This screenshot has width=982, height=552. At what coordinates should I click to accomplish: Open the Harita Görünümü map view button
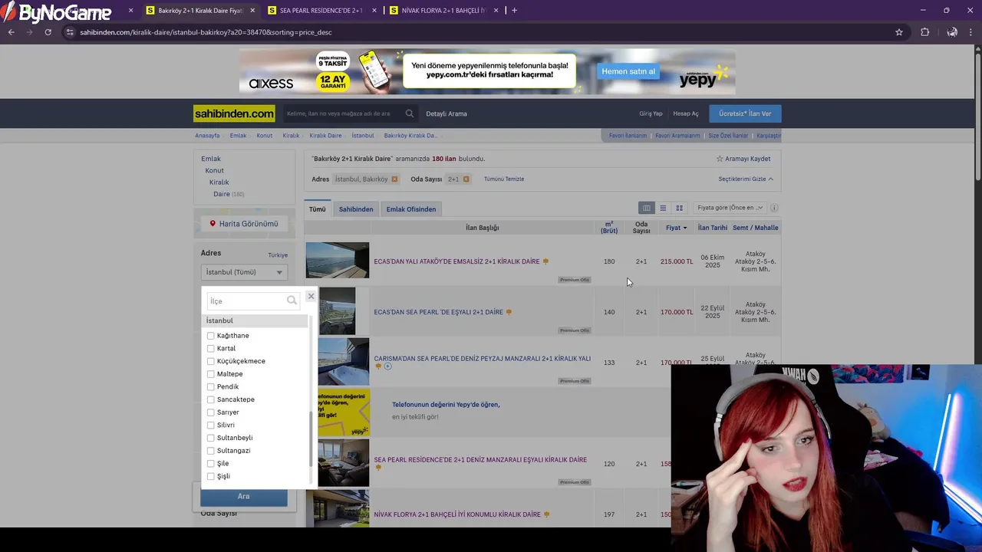point(244,224)
